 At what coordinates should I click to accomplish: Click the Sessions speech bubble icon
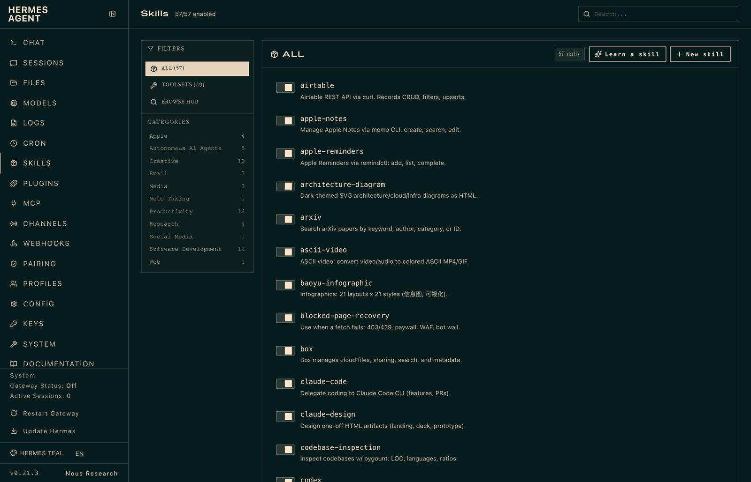click(x=14, y=63)
